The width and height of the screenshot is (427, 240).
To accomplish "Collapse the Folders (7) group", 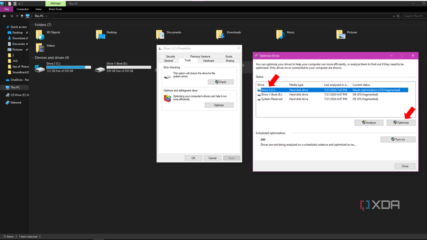I will pyautogui.click(x=32, y=25).
